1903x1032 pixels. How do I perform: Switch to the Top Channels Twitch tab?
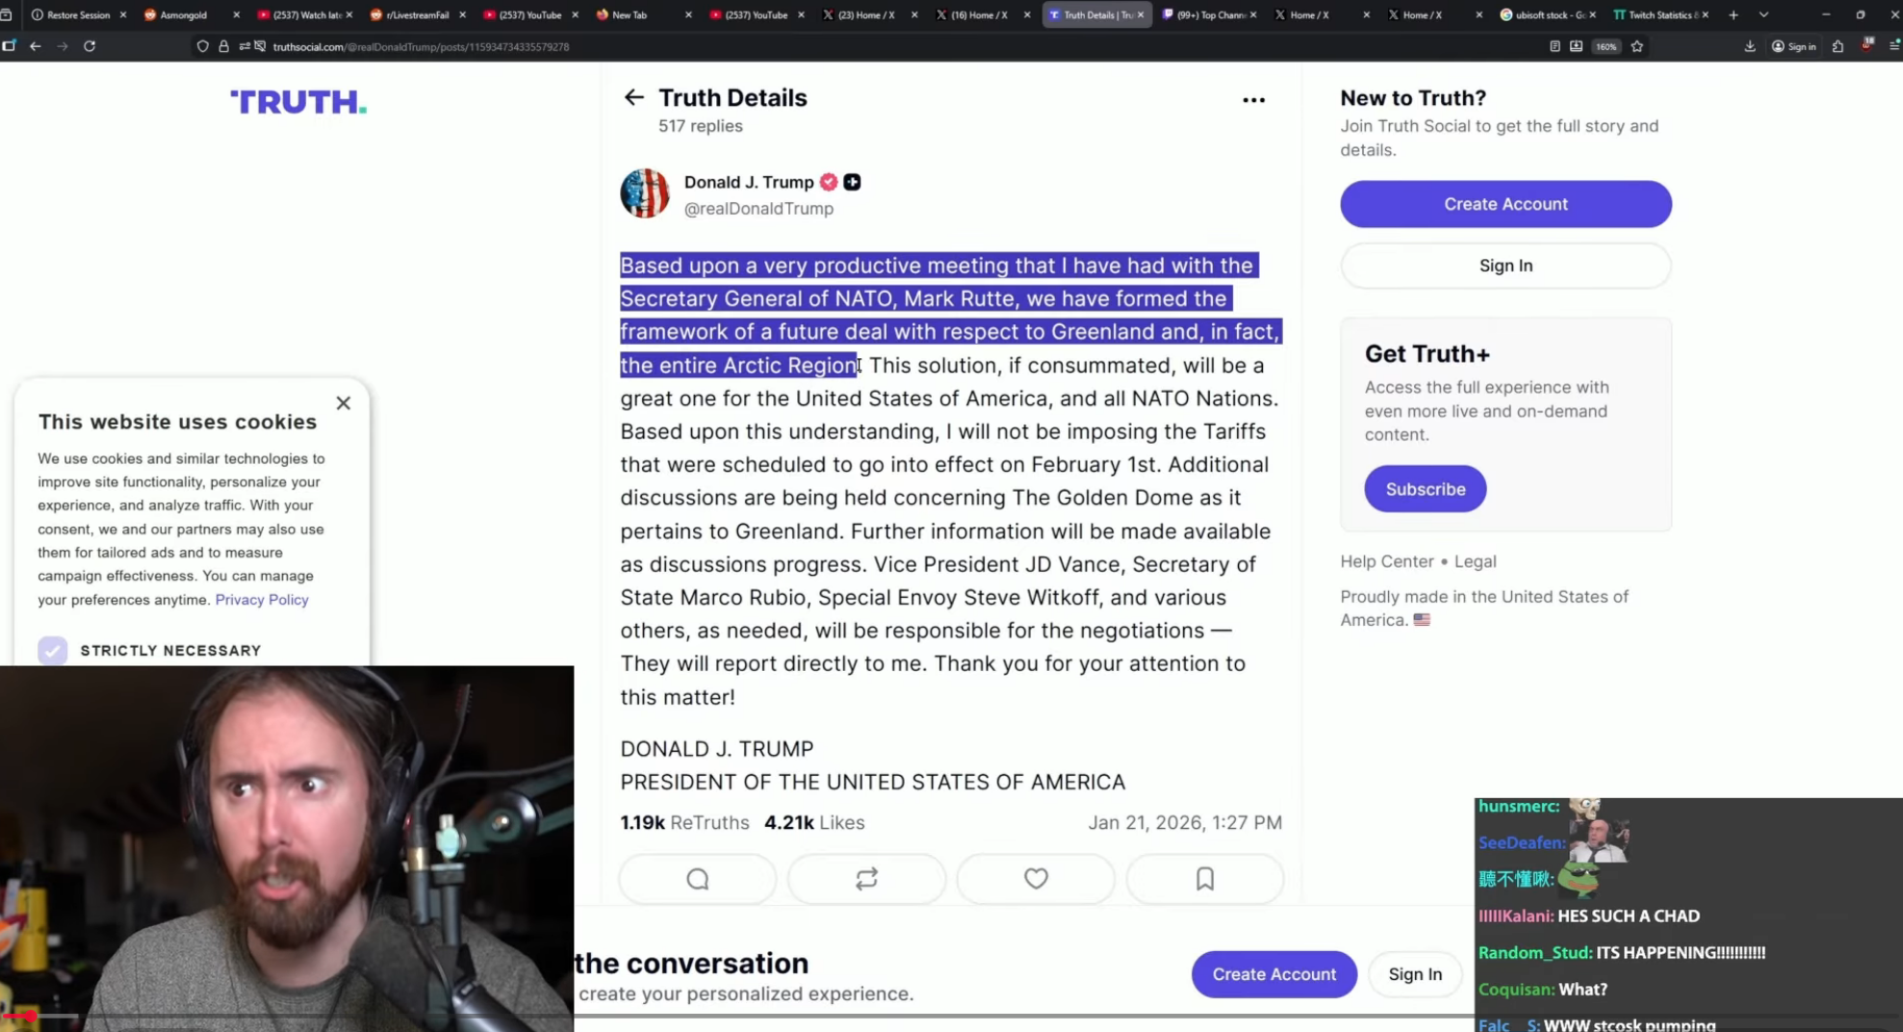coord(1210,14)
